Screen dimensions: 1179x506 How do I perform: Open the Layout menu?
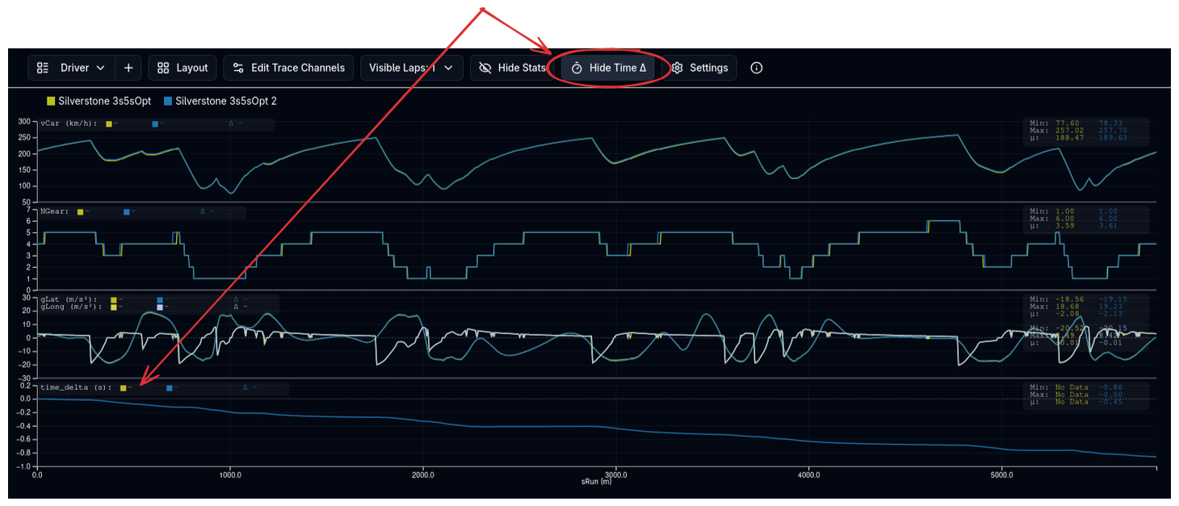[183, 68]
